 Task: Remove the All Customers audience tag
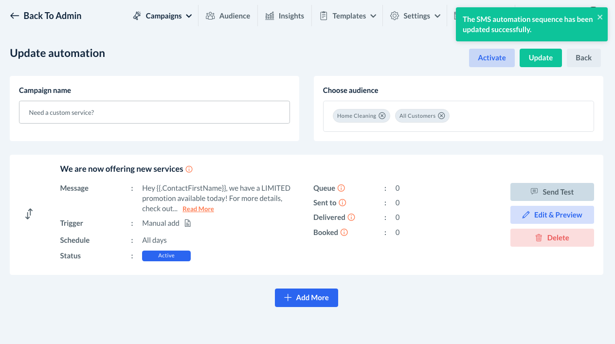point(441,116)
